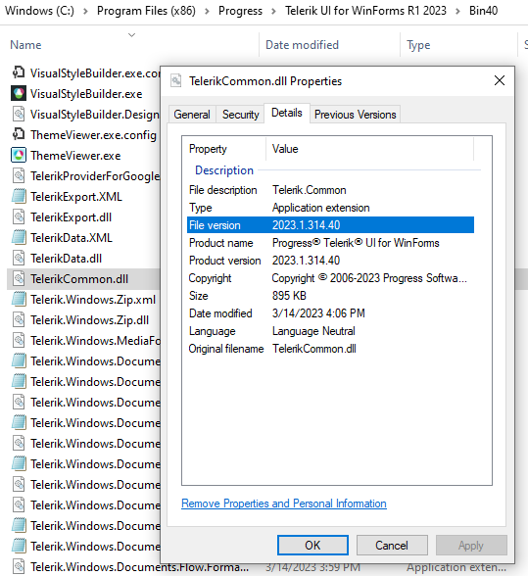This screenshot has width=528, height=576.
Task: Expand chevron before Bin40 breadcrumb
Action: tap(457, 12)
